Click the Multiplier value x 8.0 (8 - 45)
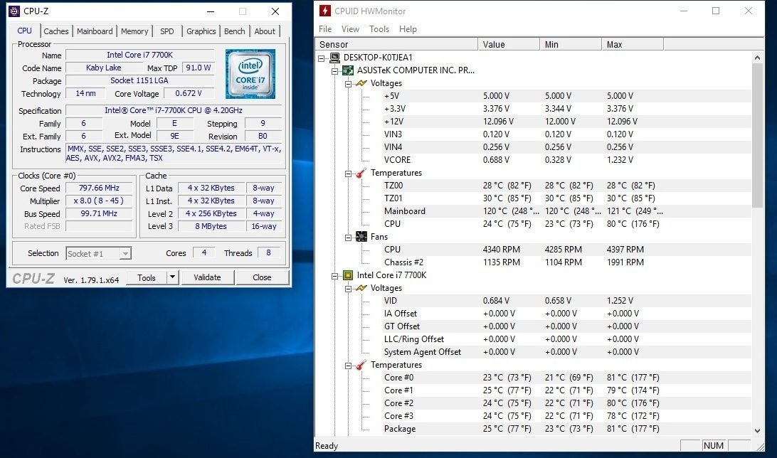Image resolution: width=777 pixels, height=458 pixels. (x=99, y=201)
